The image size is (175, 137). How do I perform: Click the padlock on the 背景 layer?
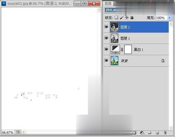pyautogui.click(x=163, y=61)
